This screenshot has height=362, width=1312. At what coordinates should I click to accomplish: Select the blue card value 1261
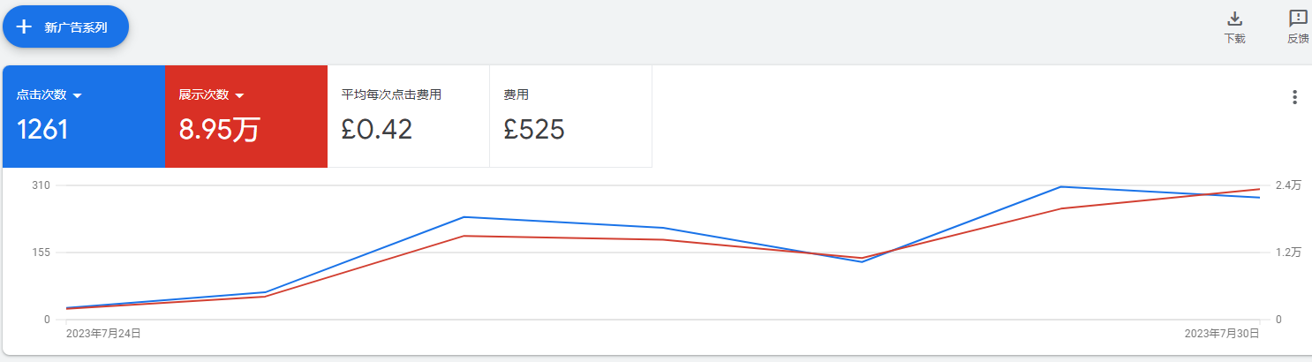[42, 130]
